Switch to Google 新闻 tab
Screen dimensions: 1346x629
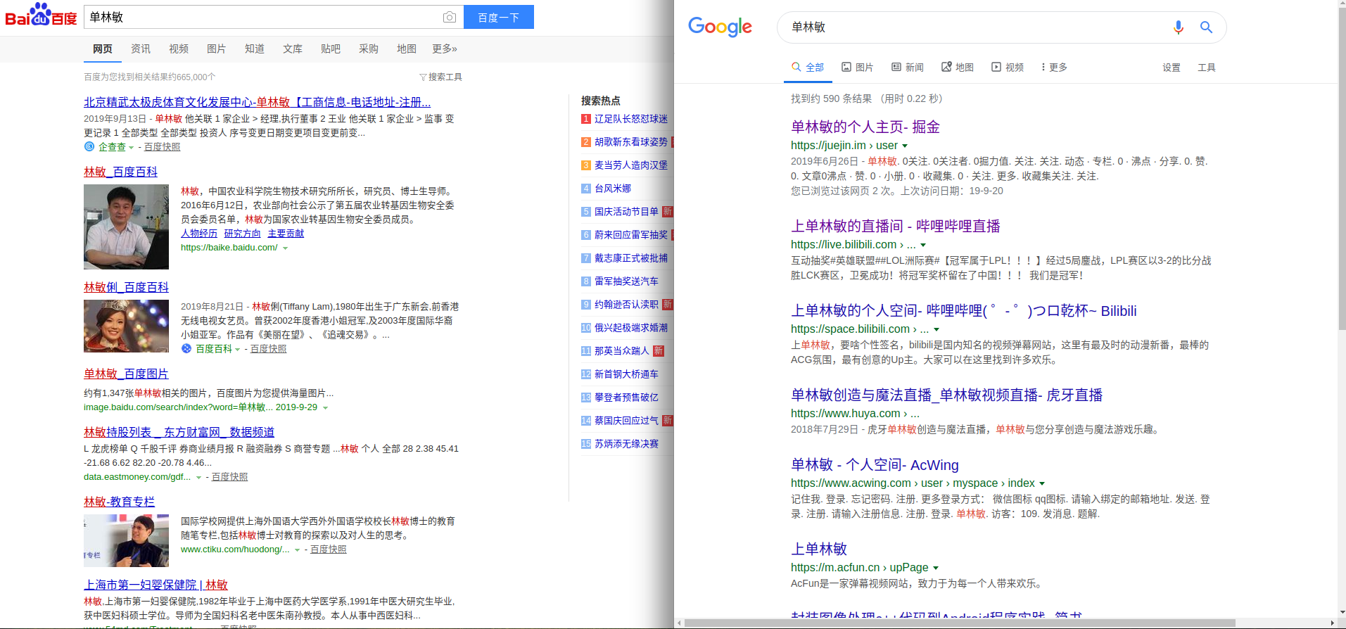point(908,67)
